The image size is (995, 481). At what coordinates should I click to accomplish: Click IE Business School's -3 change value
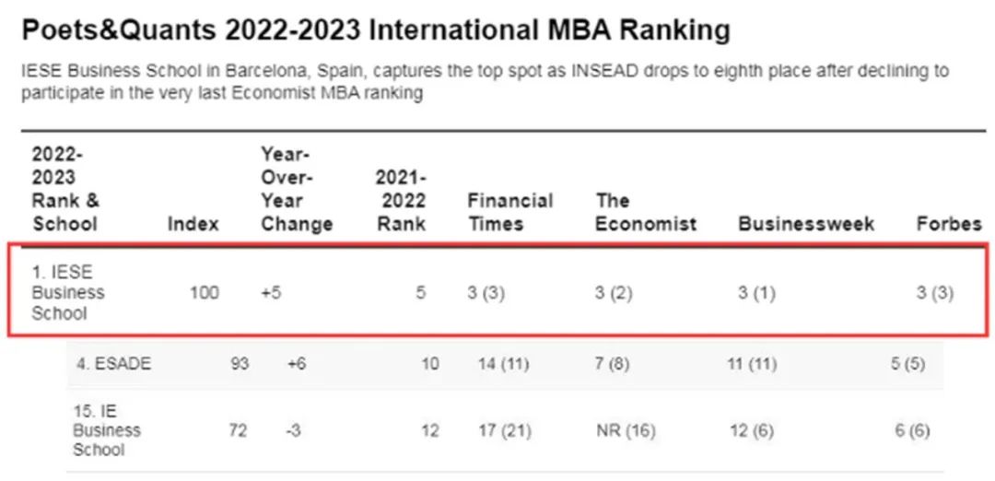293,431
